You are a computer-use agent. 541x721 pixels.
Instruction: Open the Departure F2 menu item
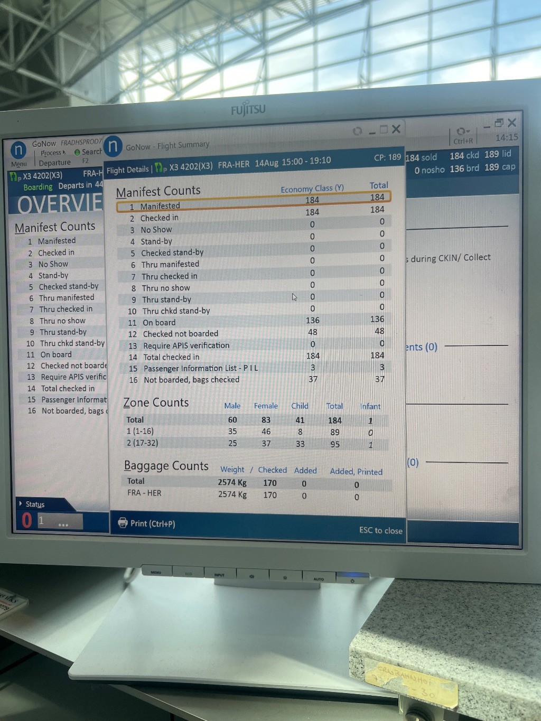(x=55, y=163)
